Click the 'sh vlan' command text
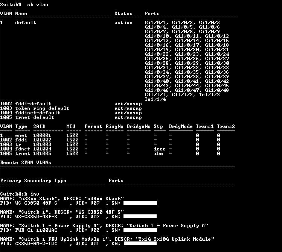The width and height of the screenshot is (282, 252). (x=38, y=5)
